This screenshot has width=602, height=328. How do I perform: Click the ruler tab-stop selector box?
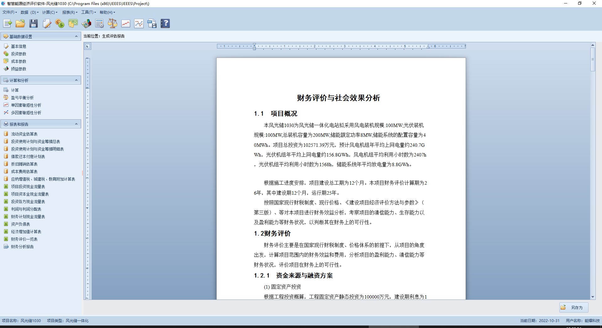[87, 46]
